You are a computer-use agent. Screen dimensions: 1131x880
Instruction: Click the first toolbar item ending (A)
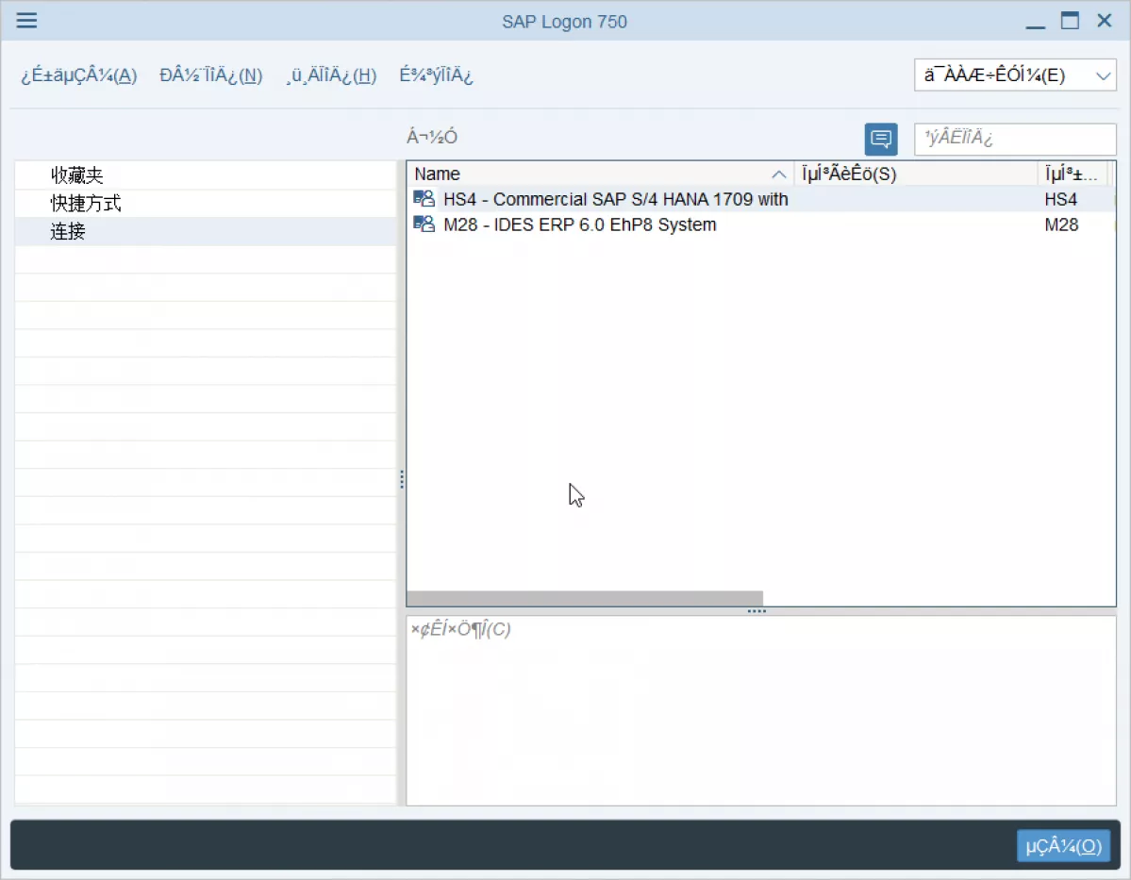point(78,75)
